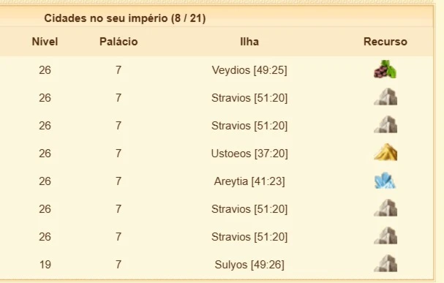Click the marble icon in first Stravios row
This screenshot has height=283, width=444.
click(x=385, y=97)
